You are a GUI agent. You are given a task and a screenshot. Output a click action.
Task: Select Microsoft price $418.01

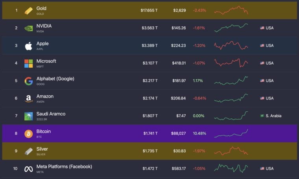tap(179, 63)
